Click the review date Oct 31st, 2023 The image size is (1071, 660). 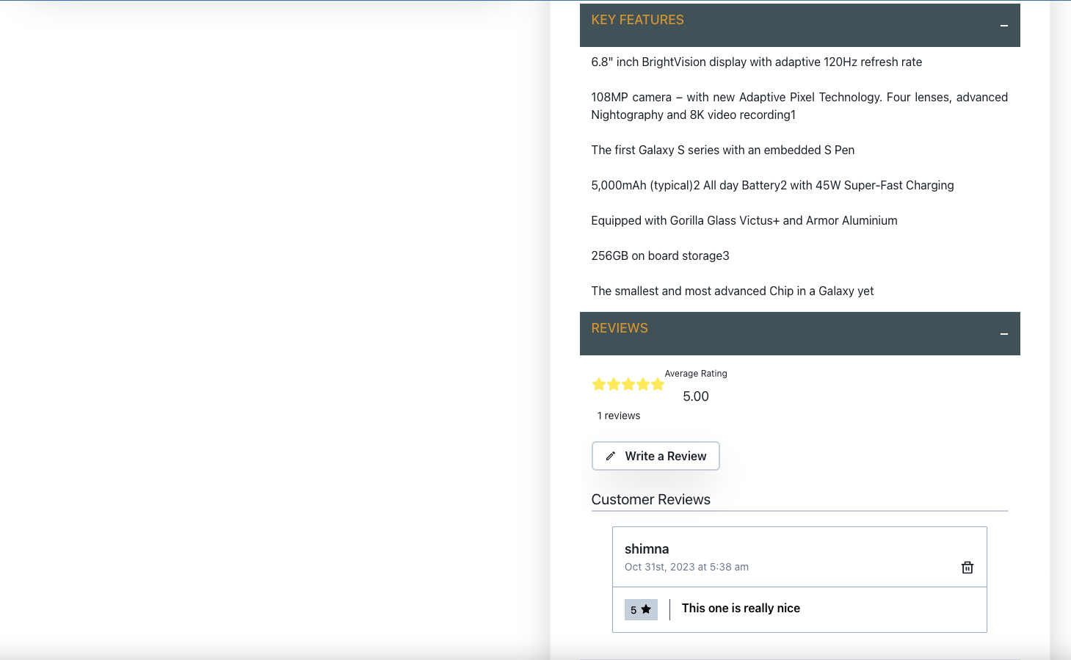pos(686,567)
